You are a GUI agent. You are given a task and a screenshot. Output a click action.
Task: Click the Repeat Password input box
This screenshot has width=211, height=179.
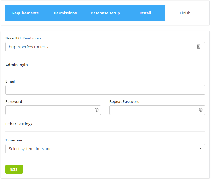click(x=153, y=110)
